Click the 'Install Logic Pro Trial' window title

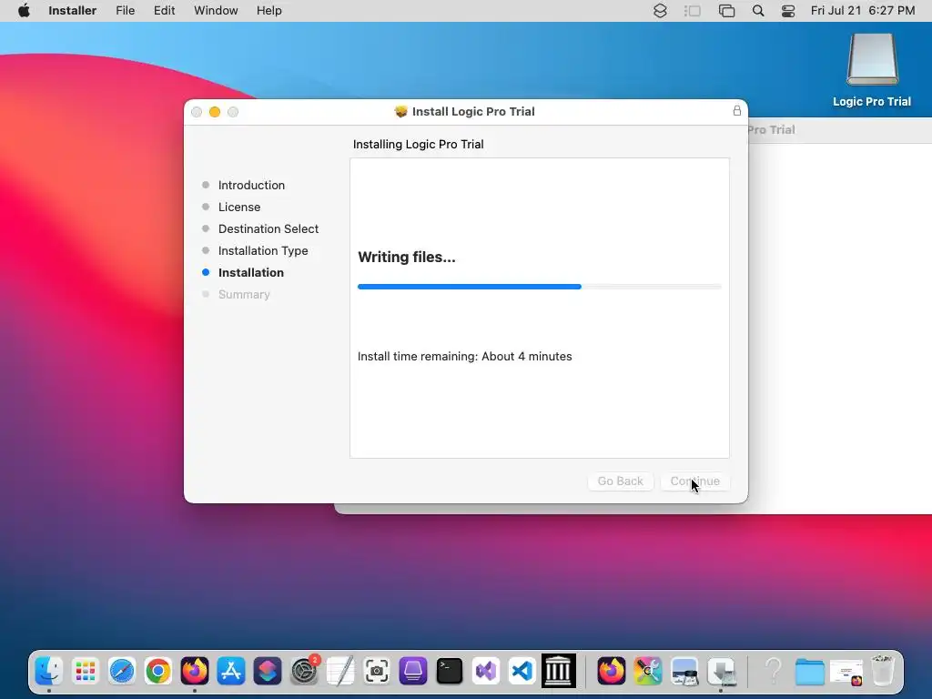click(x=473, y=111)
